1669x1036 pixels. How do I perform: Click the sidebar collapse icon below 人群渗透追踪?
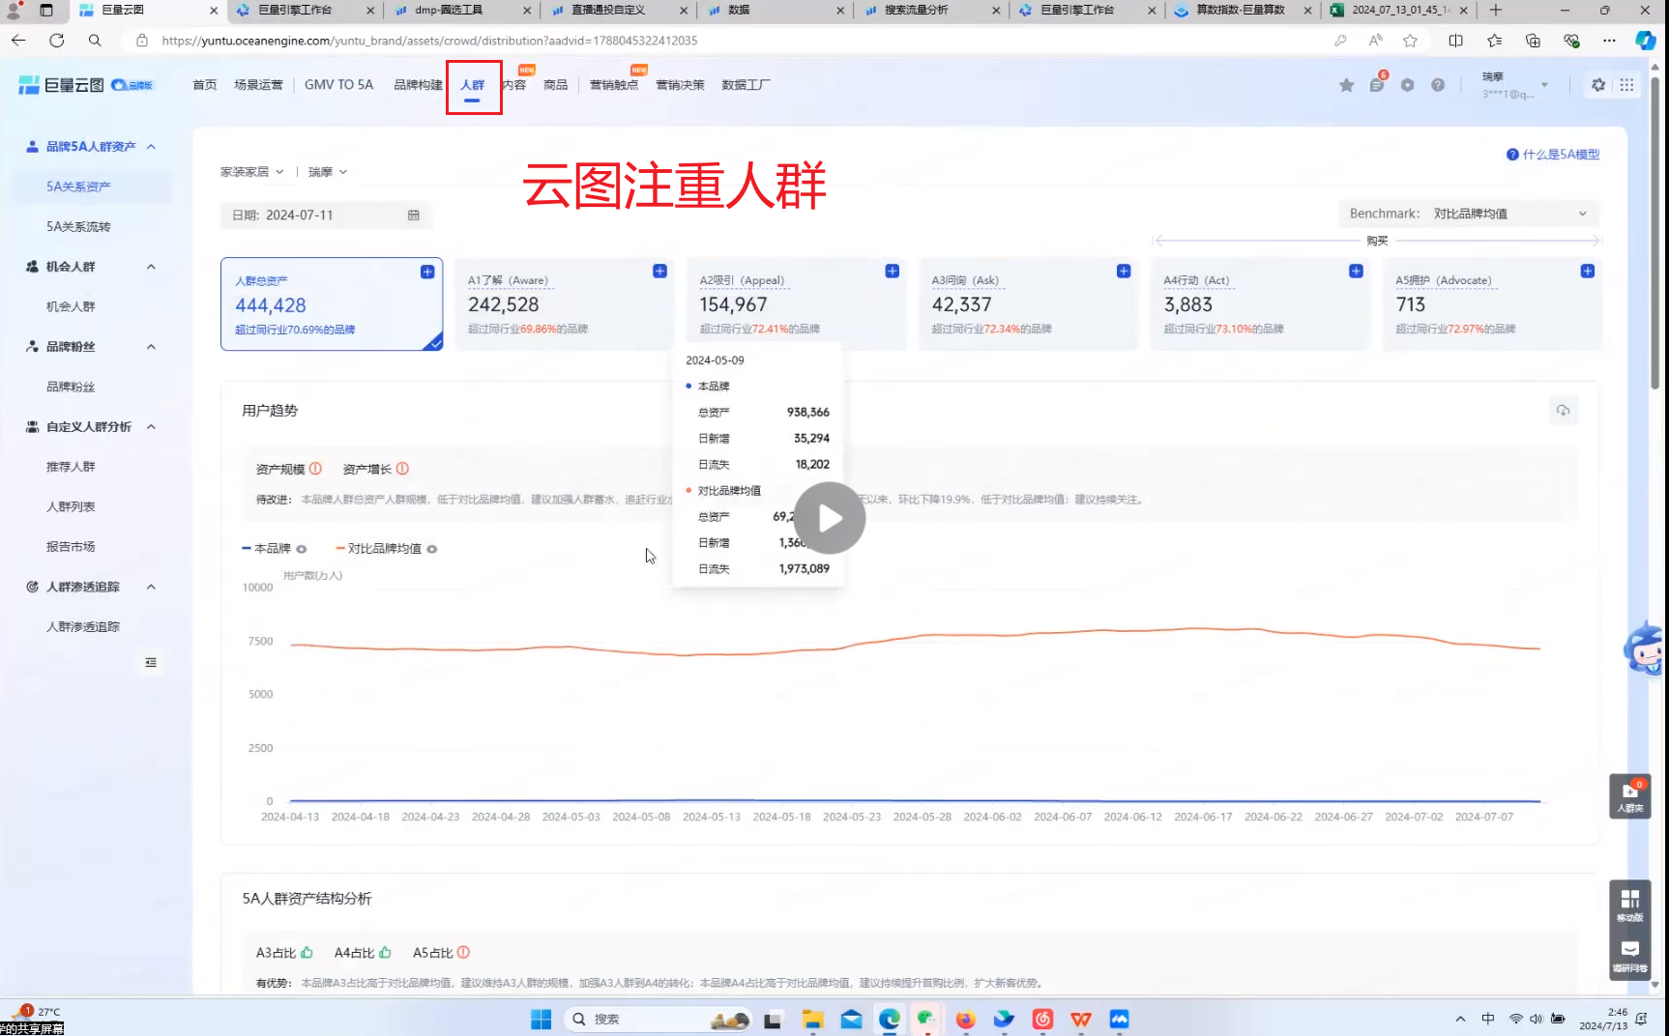coord(151,663)
